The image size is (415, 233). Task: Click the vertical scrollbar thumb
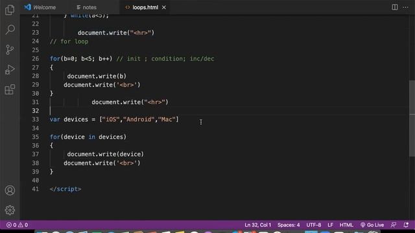point(412,118)
